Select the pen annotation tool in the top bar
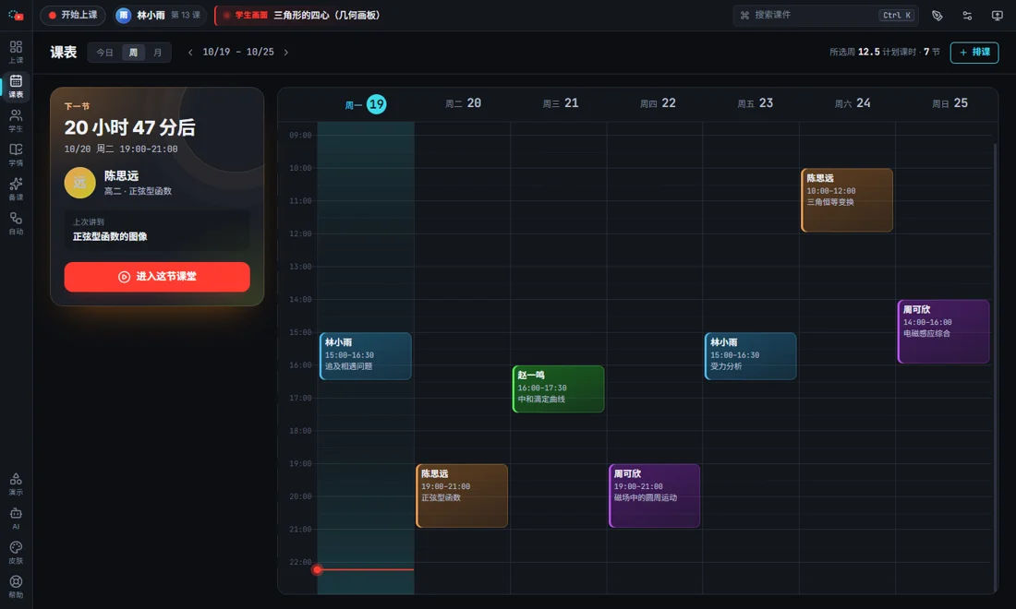This screenshot has height=609, width=1016. 937,16
